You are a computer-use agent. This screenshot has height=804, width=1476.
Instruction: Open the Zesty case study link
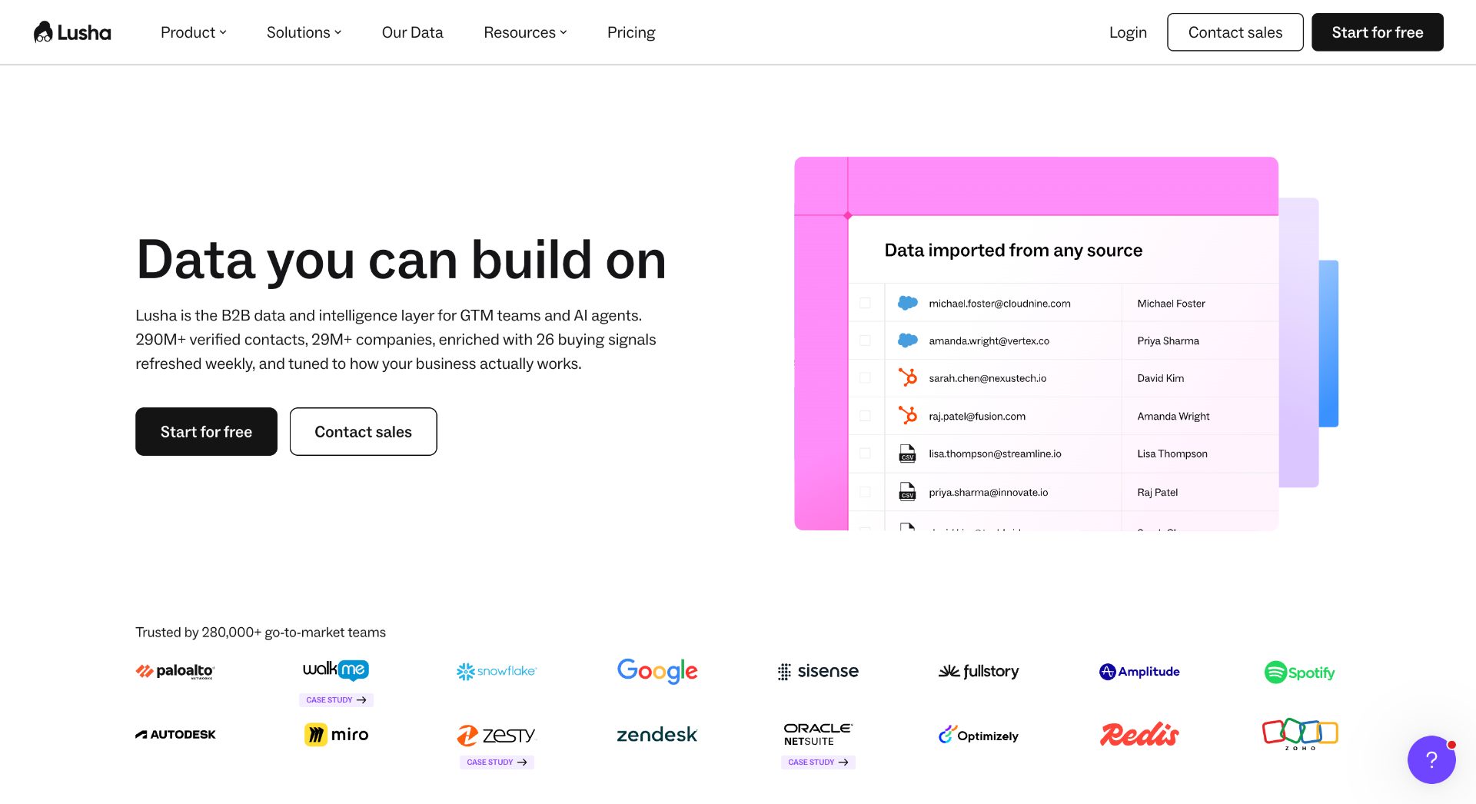tap(497, 762)
